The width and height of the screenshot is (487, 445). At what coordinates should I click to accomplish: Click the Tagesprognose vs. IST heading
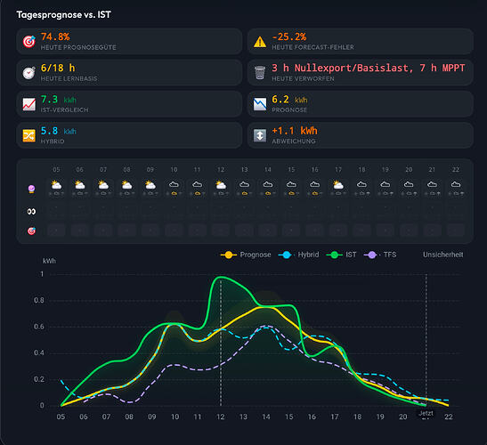tap(64, 14)
